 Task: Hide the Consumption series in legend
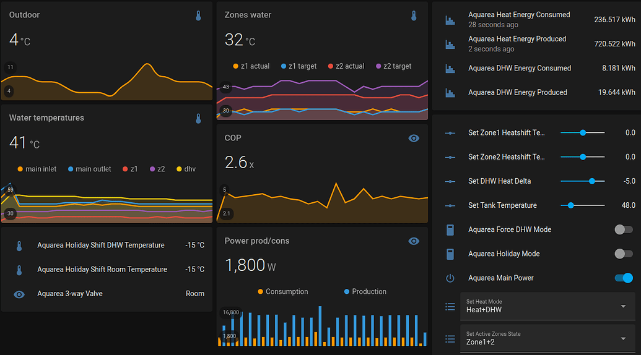pos(282,292)
